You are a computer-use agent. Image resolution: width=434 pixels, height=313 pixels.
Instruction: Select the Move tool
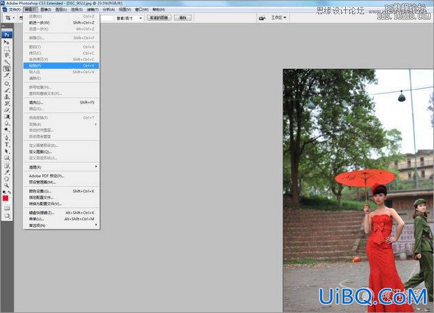point(7,42)
